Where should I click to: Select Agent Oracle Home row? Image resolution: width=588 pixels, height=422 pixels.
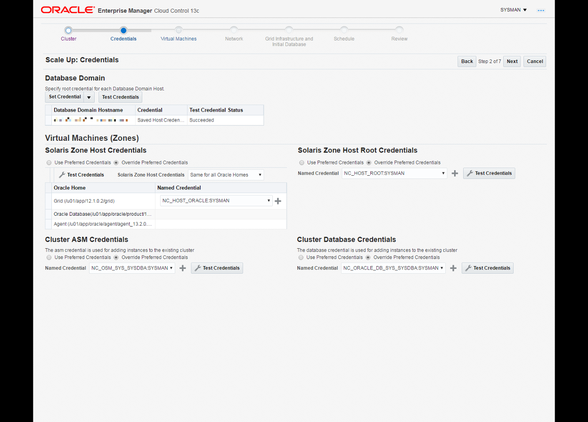pos(166,224)
